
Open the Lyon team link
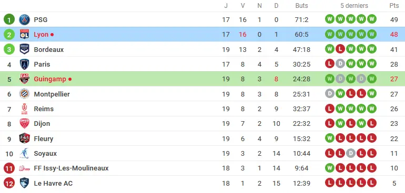41,35
